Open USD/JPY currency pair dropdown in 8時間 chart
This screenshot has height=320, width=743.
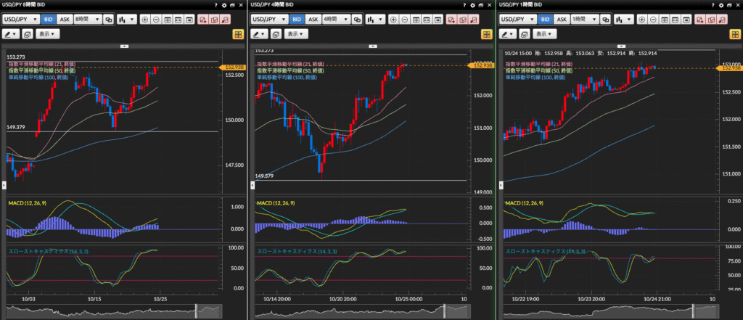tap(22, 20)
